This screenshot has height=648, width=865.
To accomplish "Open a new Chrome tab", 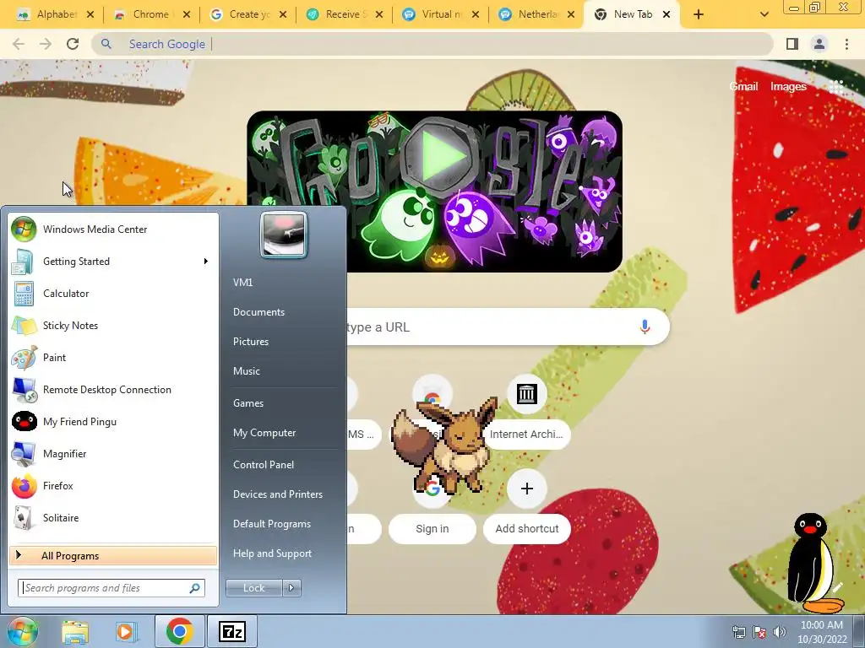I will click(x=699, y=14).
